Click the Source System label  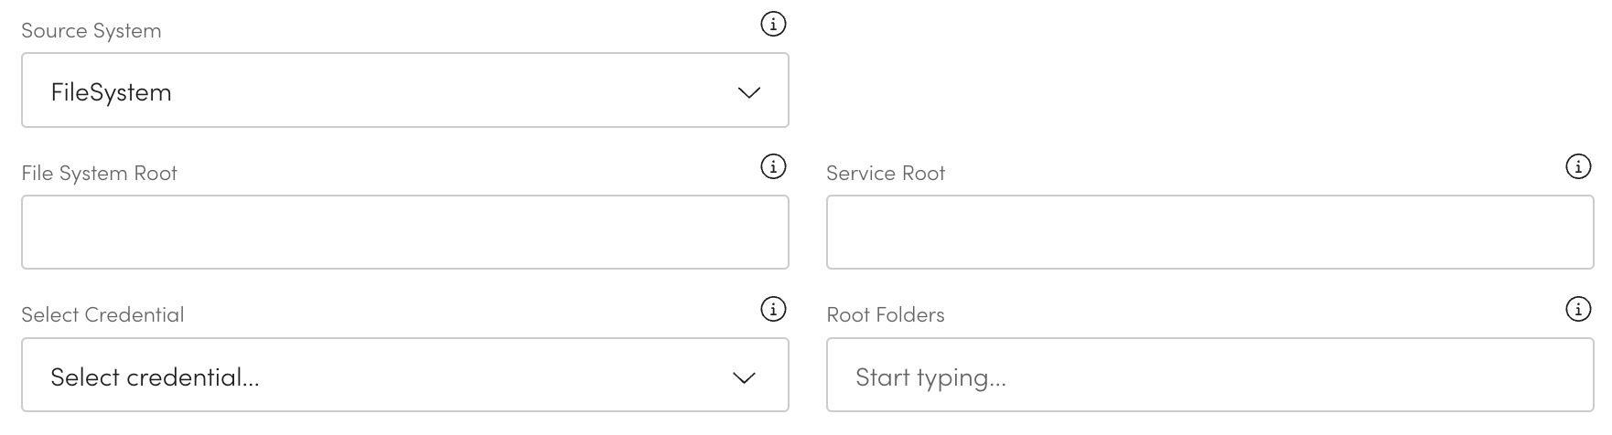point(91,31)
